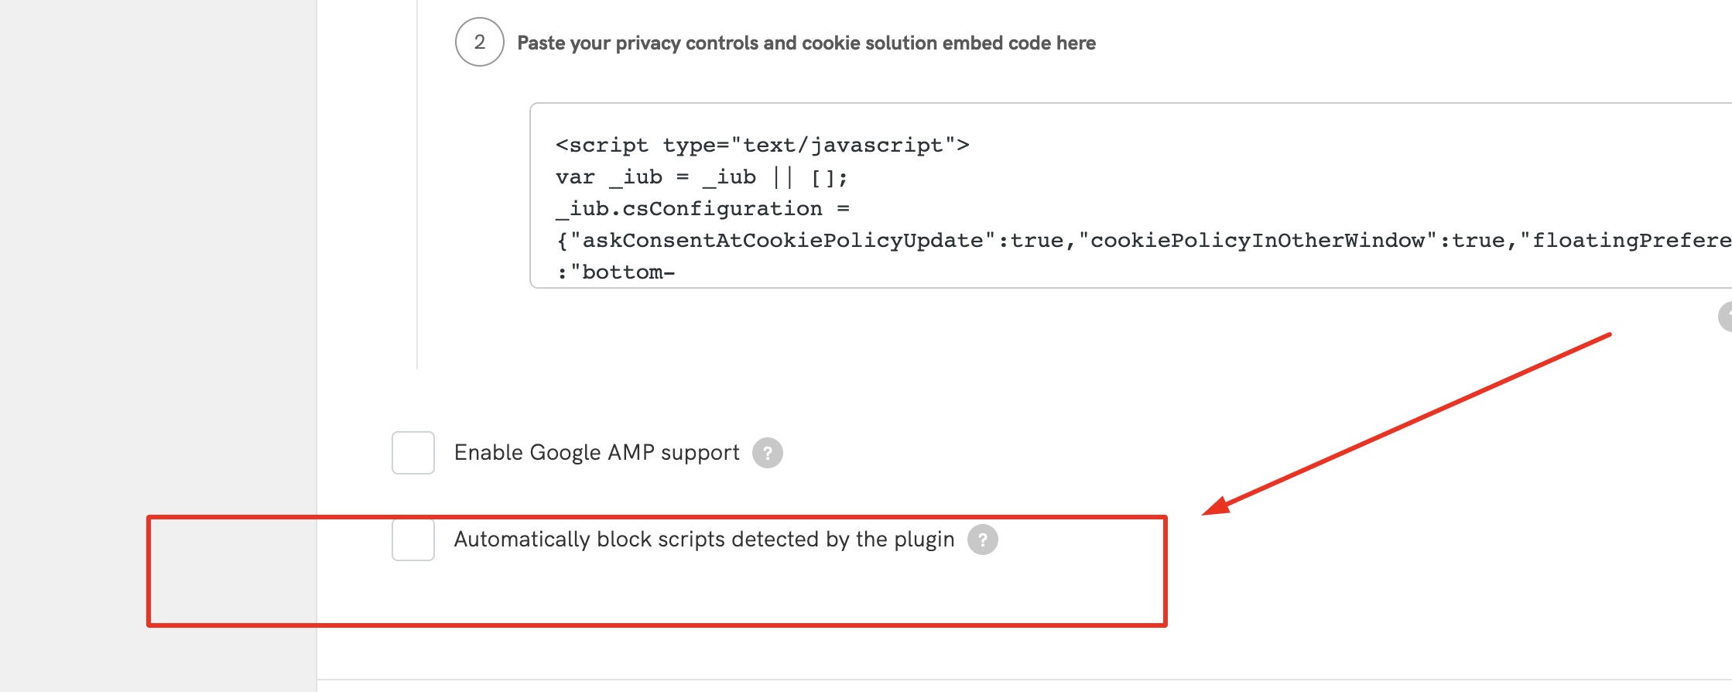Place cursor on the script type="text/javascript" line
The width and height of the screenshot is (1732, 692).
pos(762,146)
